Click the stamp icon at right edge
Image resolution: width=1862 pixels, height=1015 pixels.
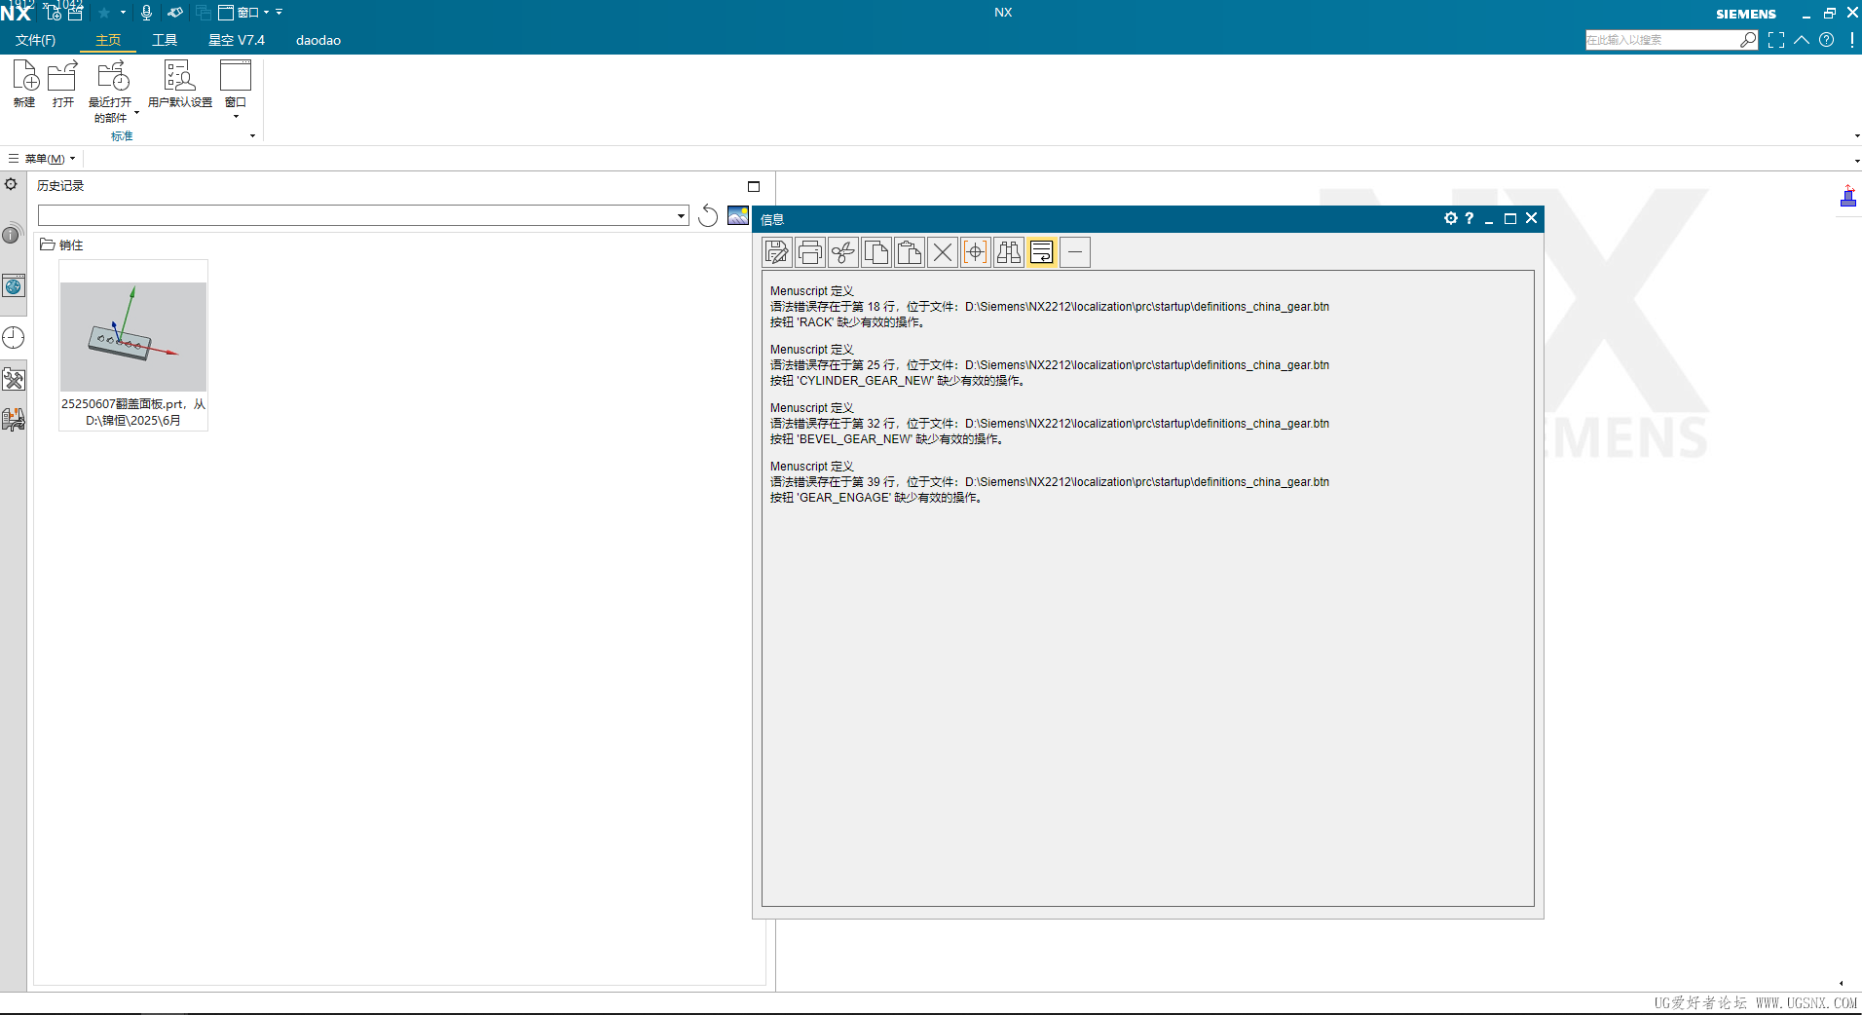1848,197
